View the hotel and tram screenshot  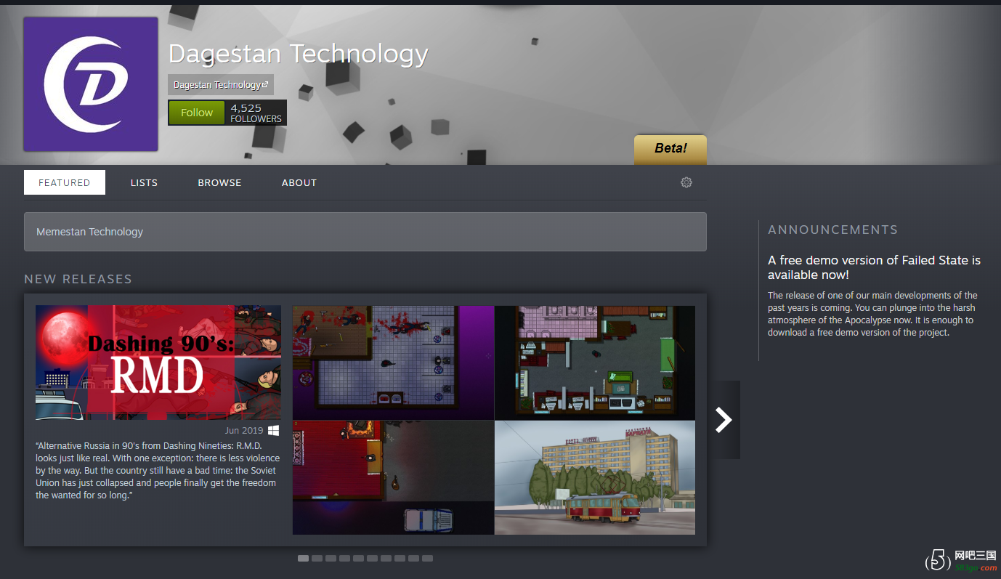coord(595,477)
